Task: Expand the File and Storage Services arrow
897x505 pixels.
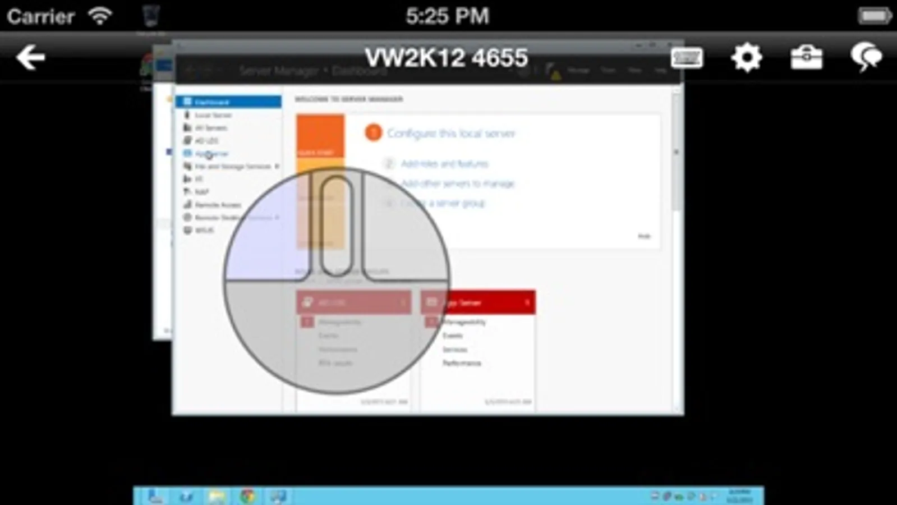Action: point(277,166)
